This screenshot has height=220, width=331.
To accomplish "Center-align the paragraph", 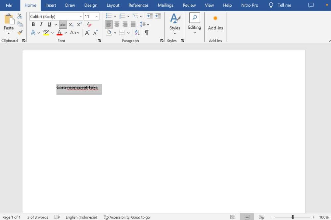I will point(117,24).
